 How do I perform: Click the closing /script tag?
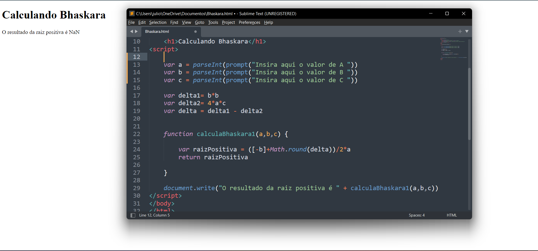point(166,196)
